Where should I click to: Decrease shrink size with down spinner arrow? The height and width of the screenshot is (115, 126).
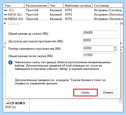pos(115,50)
